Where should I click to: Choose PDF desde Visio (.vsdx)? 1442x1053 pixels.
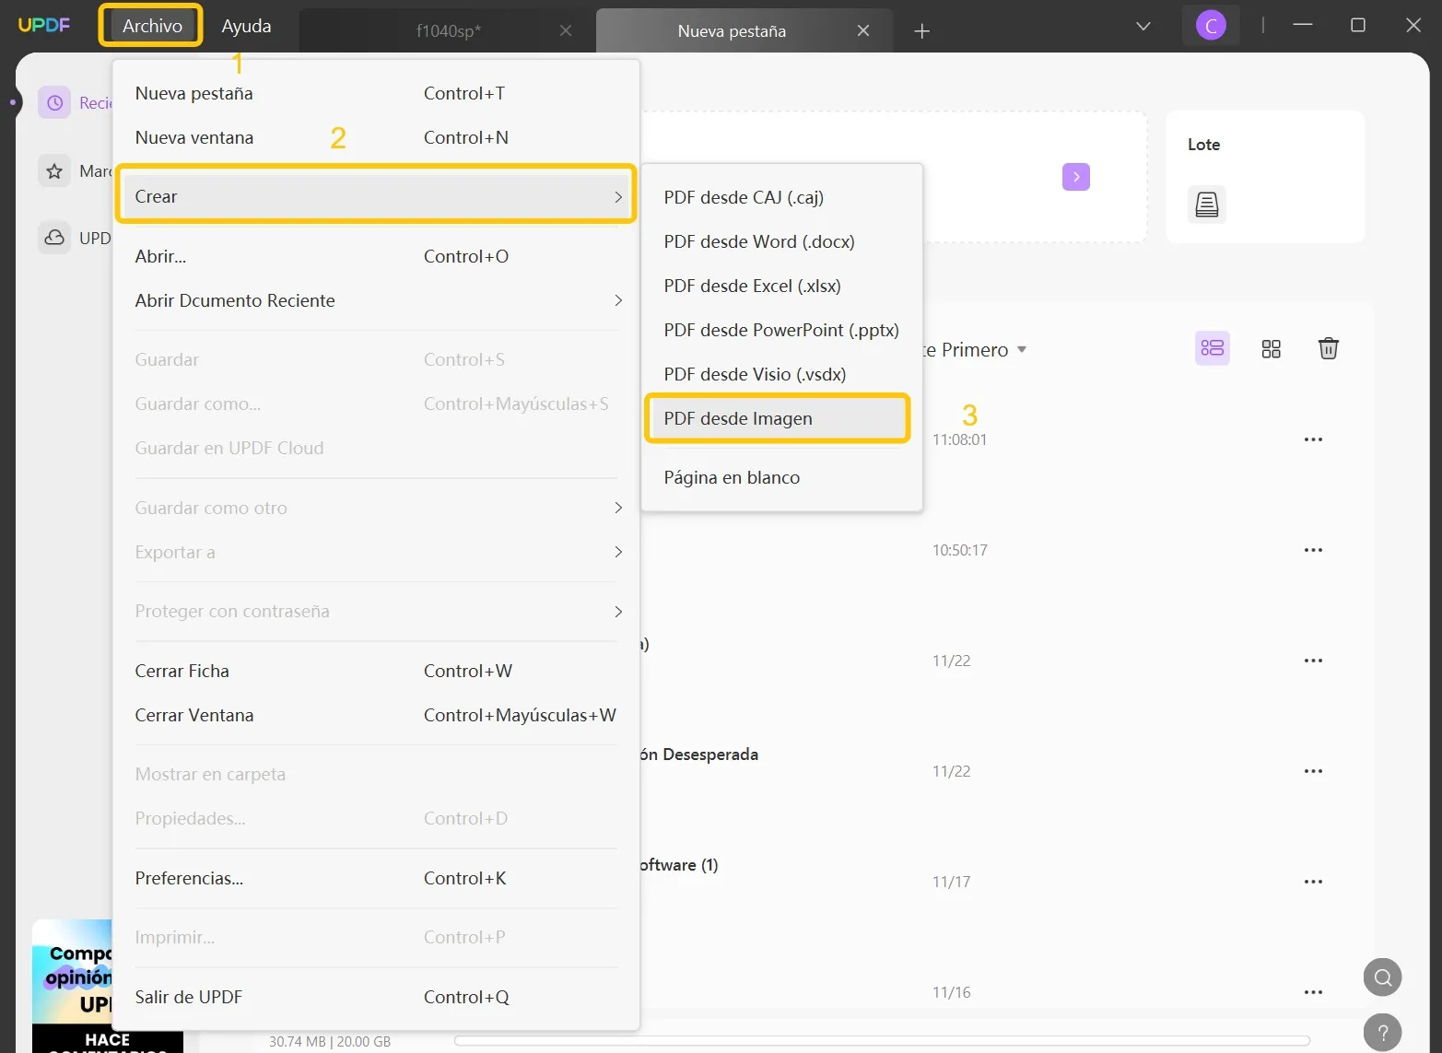pyautogui.click(x=781, y=374)
